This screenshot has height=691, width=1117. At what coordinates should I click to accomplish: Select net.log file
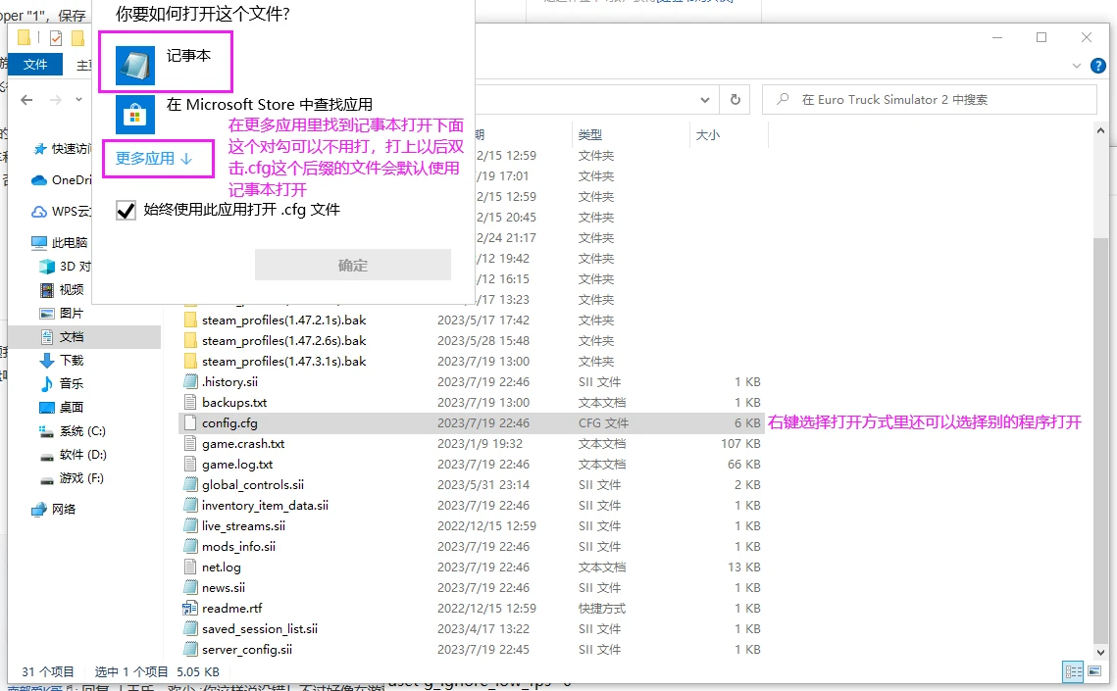221,568
